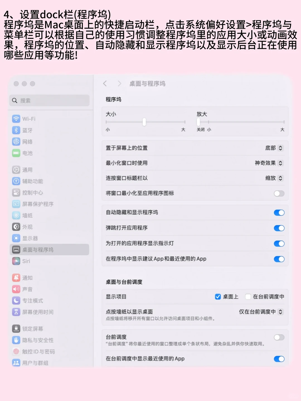
Task: Open the Siri settings icon
Action: coord(16,261)
